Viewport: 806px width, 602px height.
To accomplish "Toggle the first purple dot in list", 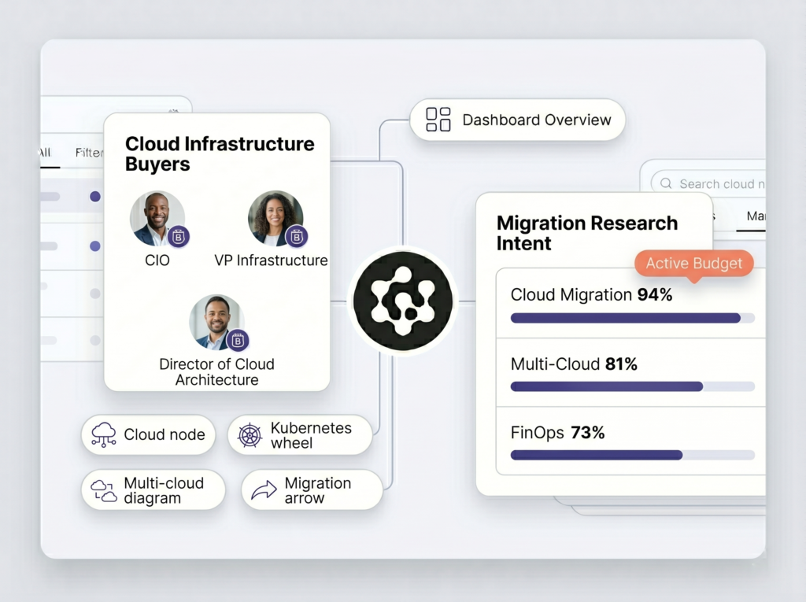I will tap(95, 197).
